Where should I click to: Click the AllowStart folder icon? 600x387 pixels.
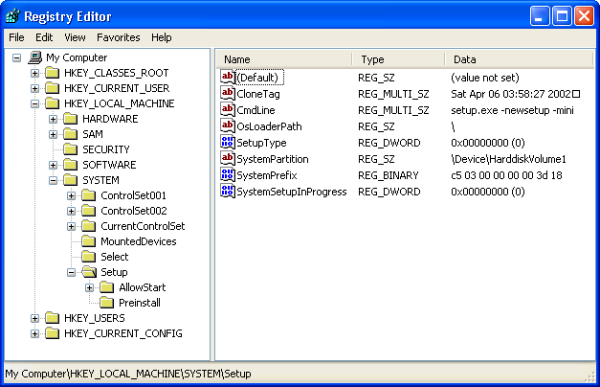107,287
